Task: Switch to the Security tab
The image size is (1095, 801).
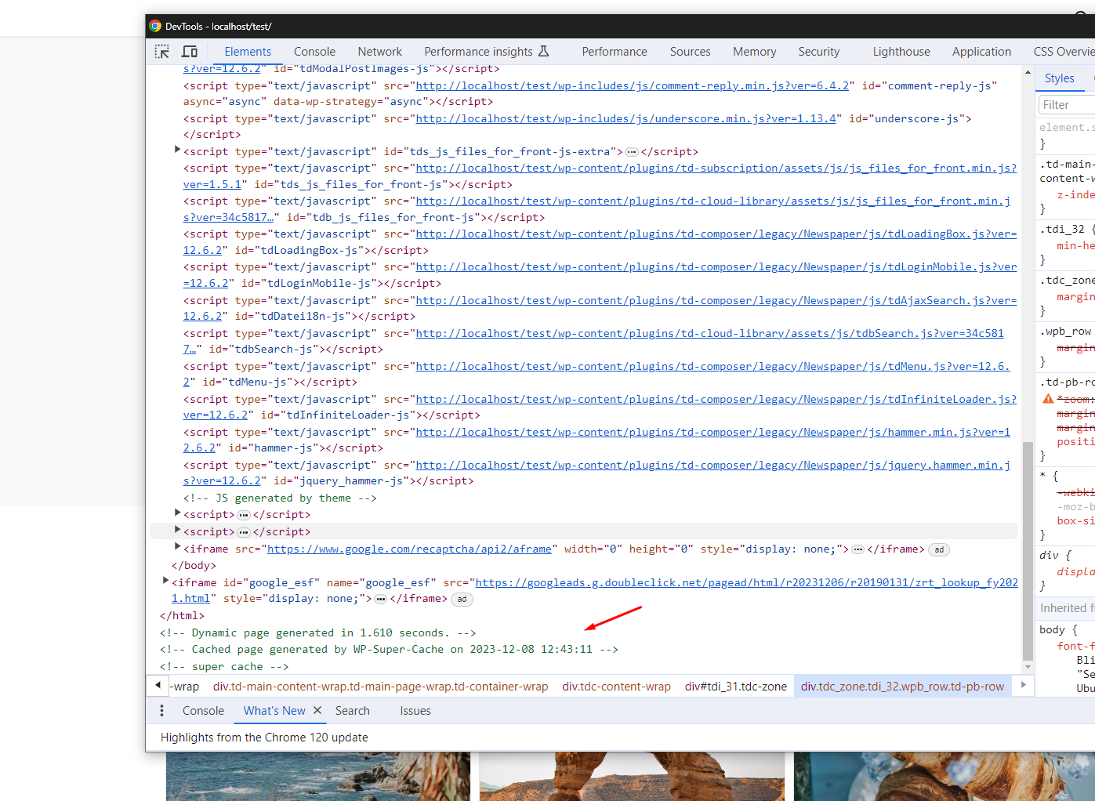Action: 819,52
